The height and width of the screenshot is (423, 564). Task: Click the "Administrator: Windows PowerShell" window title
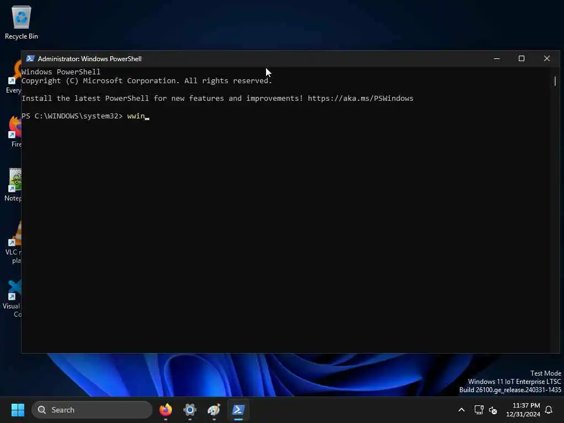point(90,58)
